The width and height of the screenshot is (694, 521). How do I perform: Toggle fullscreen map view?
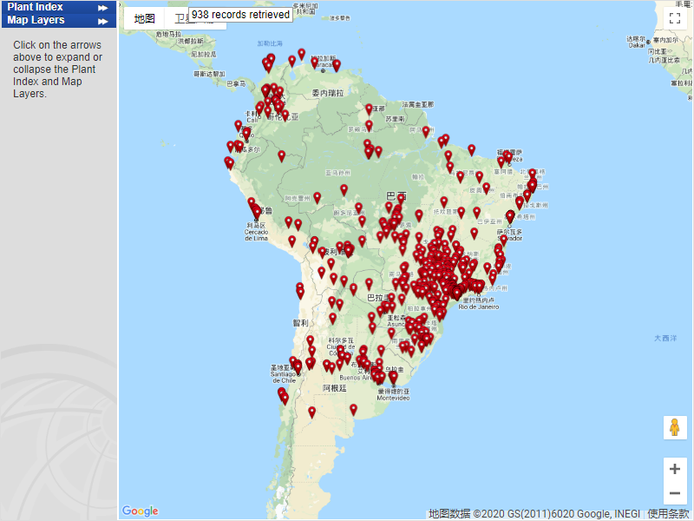point(675,19)
